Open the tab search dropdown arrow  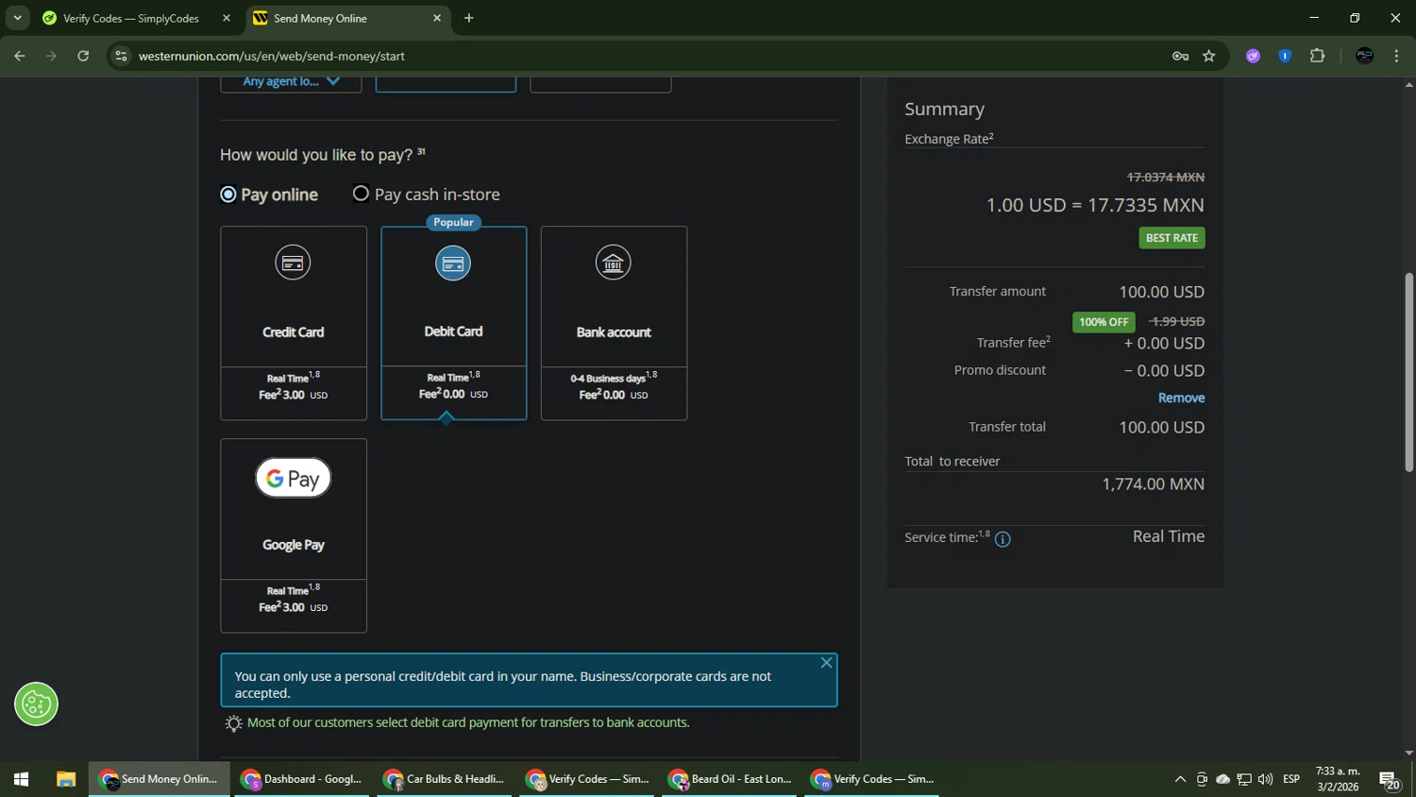click(17, 18)
